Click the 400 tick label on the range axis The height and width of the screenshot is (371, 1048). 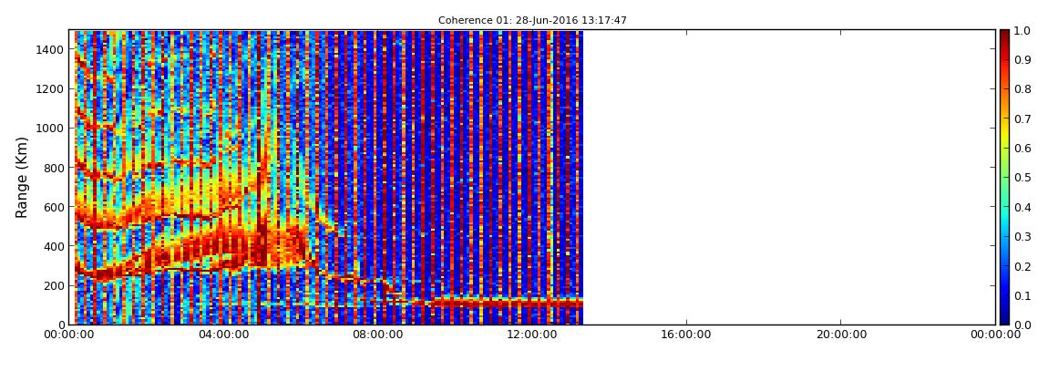(x=54, y=247)
